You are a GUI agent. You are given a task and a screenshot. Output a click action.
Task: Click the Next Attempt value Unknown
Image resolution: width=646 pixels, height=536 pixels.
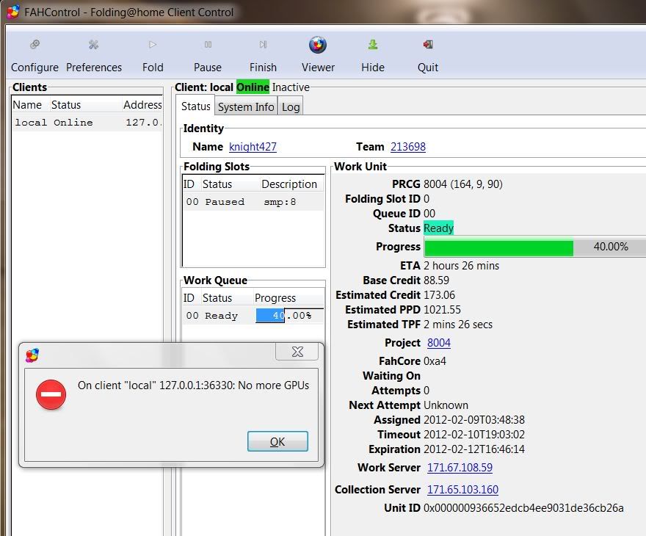tap(446, 405)
